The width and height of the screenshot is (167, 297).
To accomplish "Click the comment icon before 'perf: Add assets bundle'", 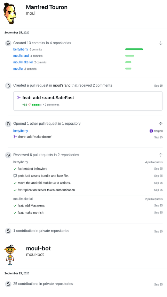I will tap(15, 176).
